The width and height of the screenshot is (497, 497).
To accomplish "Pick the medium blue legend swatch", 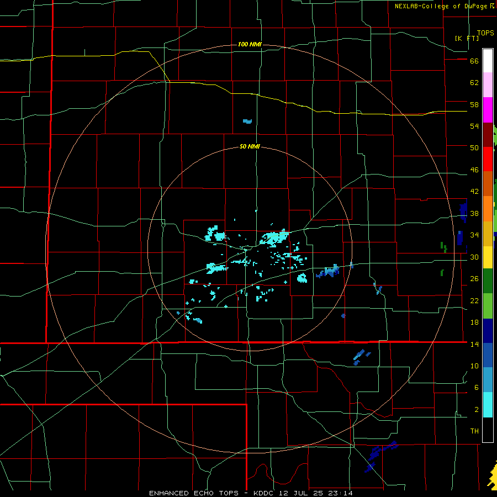I will click(488, 355).
